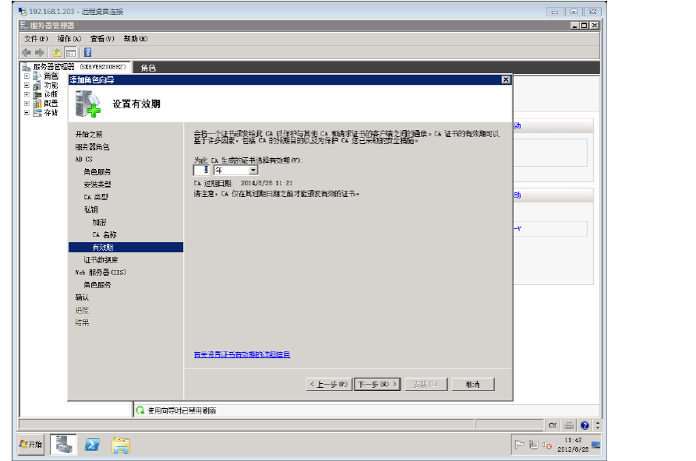This screenshot has height=461, width=696.
Task: Click the 下一步(N) next button
Action: click(377, 384)
